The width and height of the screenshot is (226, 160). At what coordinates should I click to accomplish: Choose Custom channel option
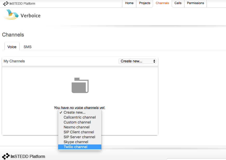tap(80, 122)
